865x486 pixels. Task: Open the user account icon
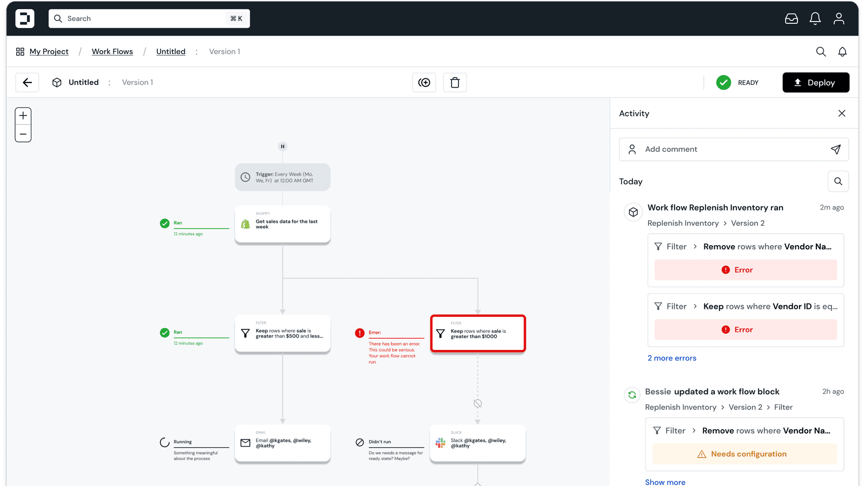point(839,18)
